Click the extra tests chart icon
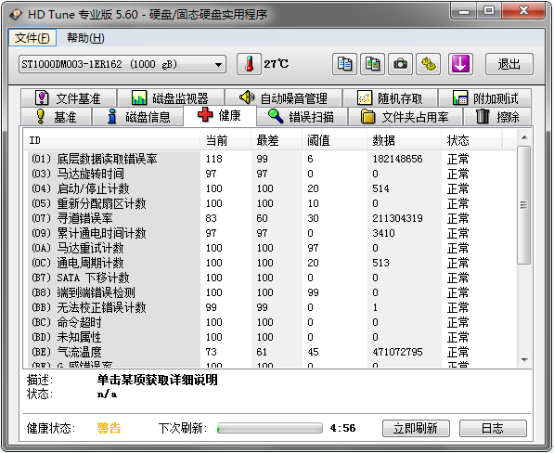554x453 pixels. tap(460, 97)
